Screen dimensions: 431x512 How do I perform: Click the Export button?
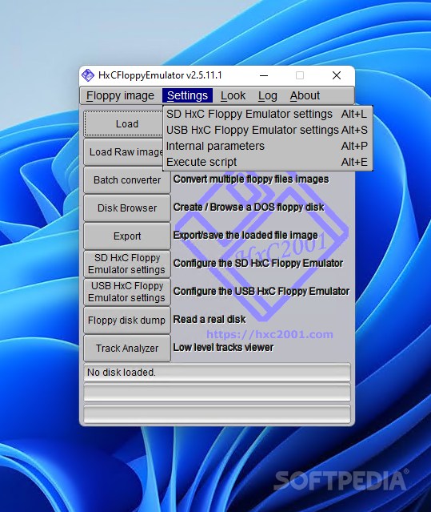pos(127,236)
